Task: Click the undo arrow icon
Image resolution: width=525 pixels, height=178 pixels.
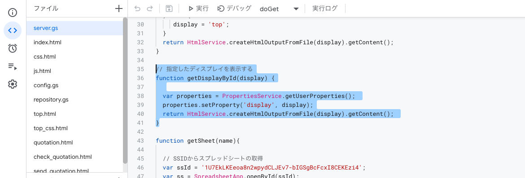Action: [x=138, y=8]
